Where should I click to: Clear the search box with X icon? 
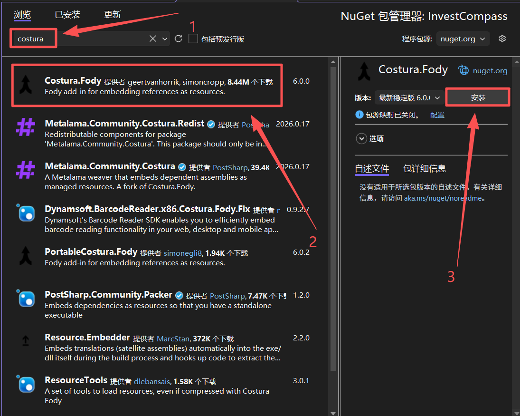click(x=153, y=39)
